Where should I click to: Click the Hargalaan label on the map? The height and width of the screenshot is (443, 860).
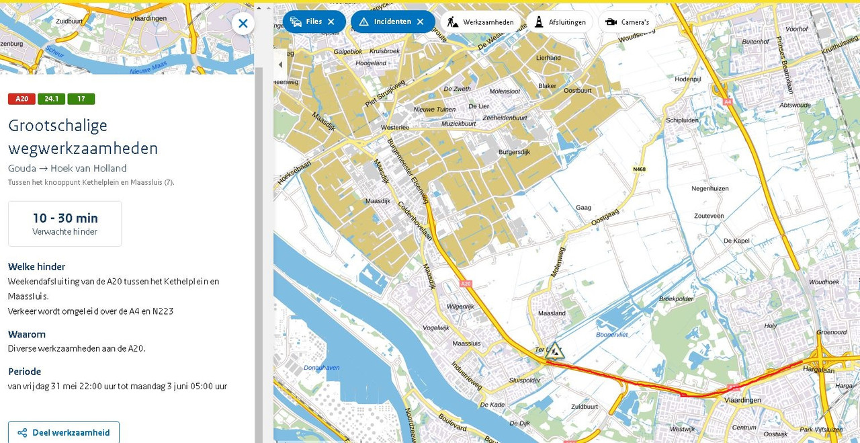tap(817, 370)
